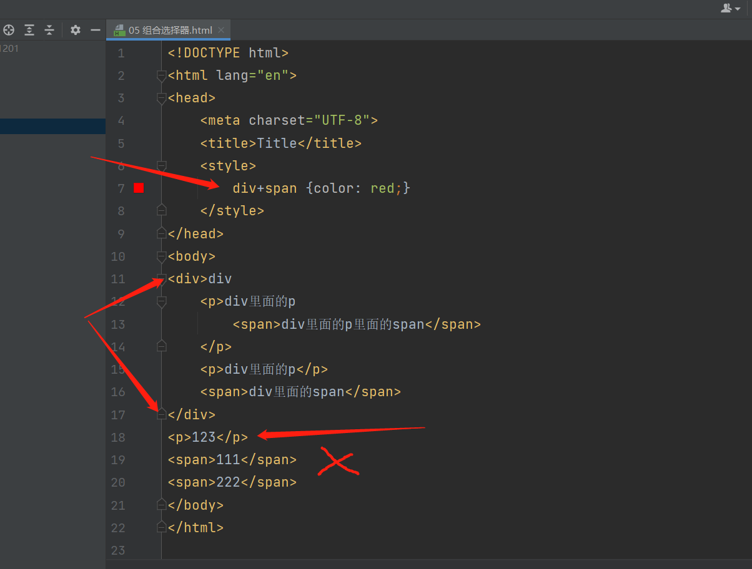Click the closing html fold marker line 22
The width and height of the screenshot is (752, 569).
point(161,527)
